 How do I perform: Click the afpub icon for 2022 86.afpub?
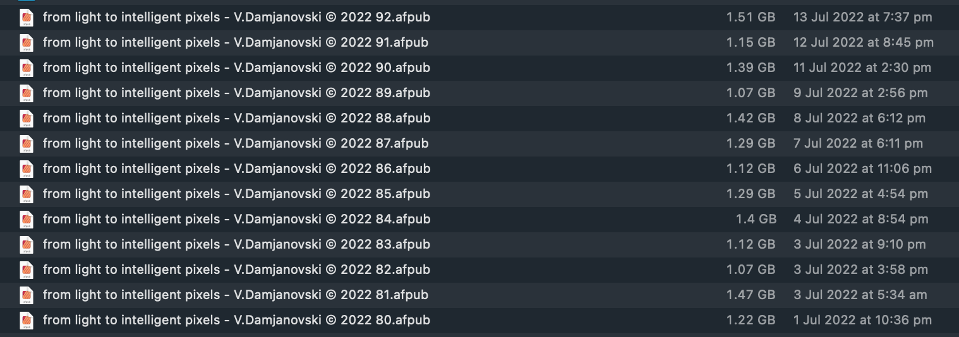[x=26, y=169]
